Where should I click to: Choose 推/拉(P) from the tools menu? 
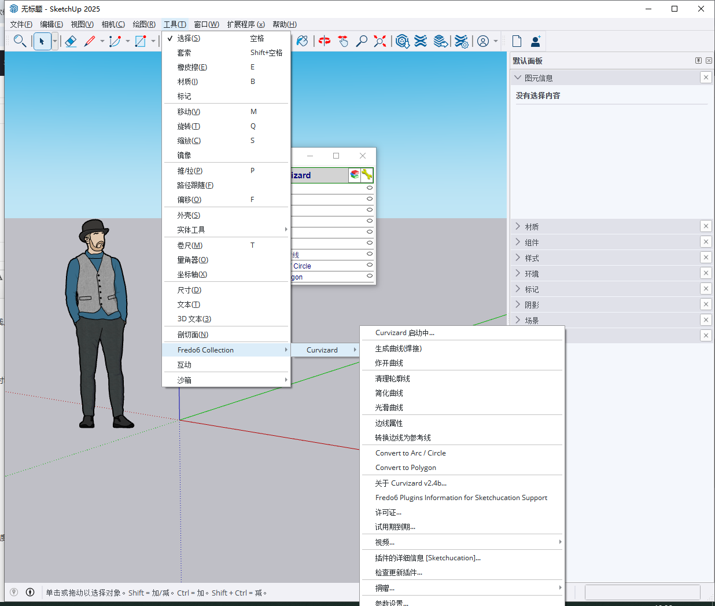click(x=226, y=171)
